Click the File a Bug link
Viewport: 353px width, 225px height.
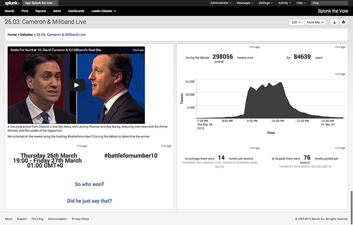(37, 219)
